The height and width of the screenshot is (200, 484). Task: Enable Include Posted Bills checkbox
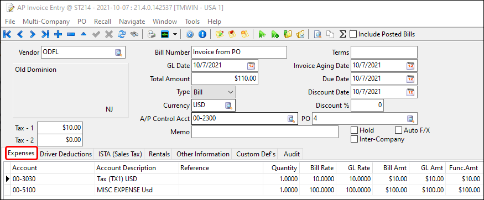pyautogui.click(x=353, y=34)
